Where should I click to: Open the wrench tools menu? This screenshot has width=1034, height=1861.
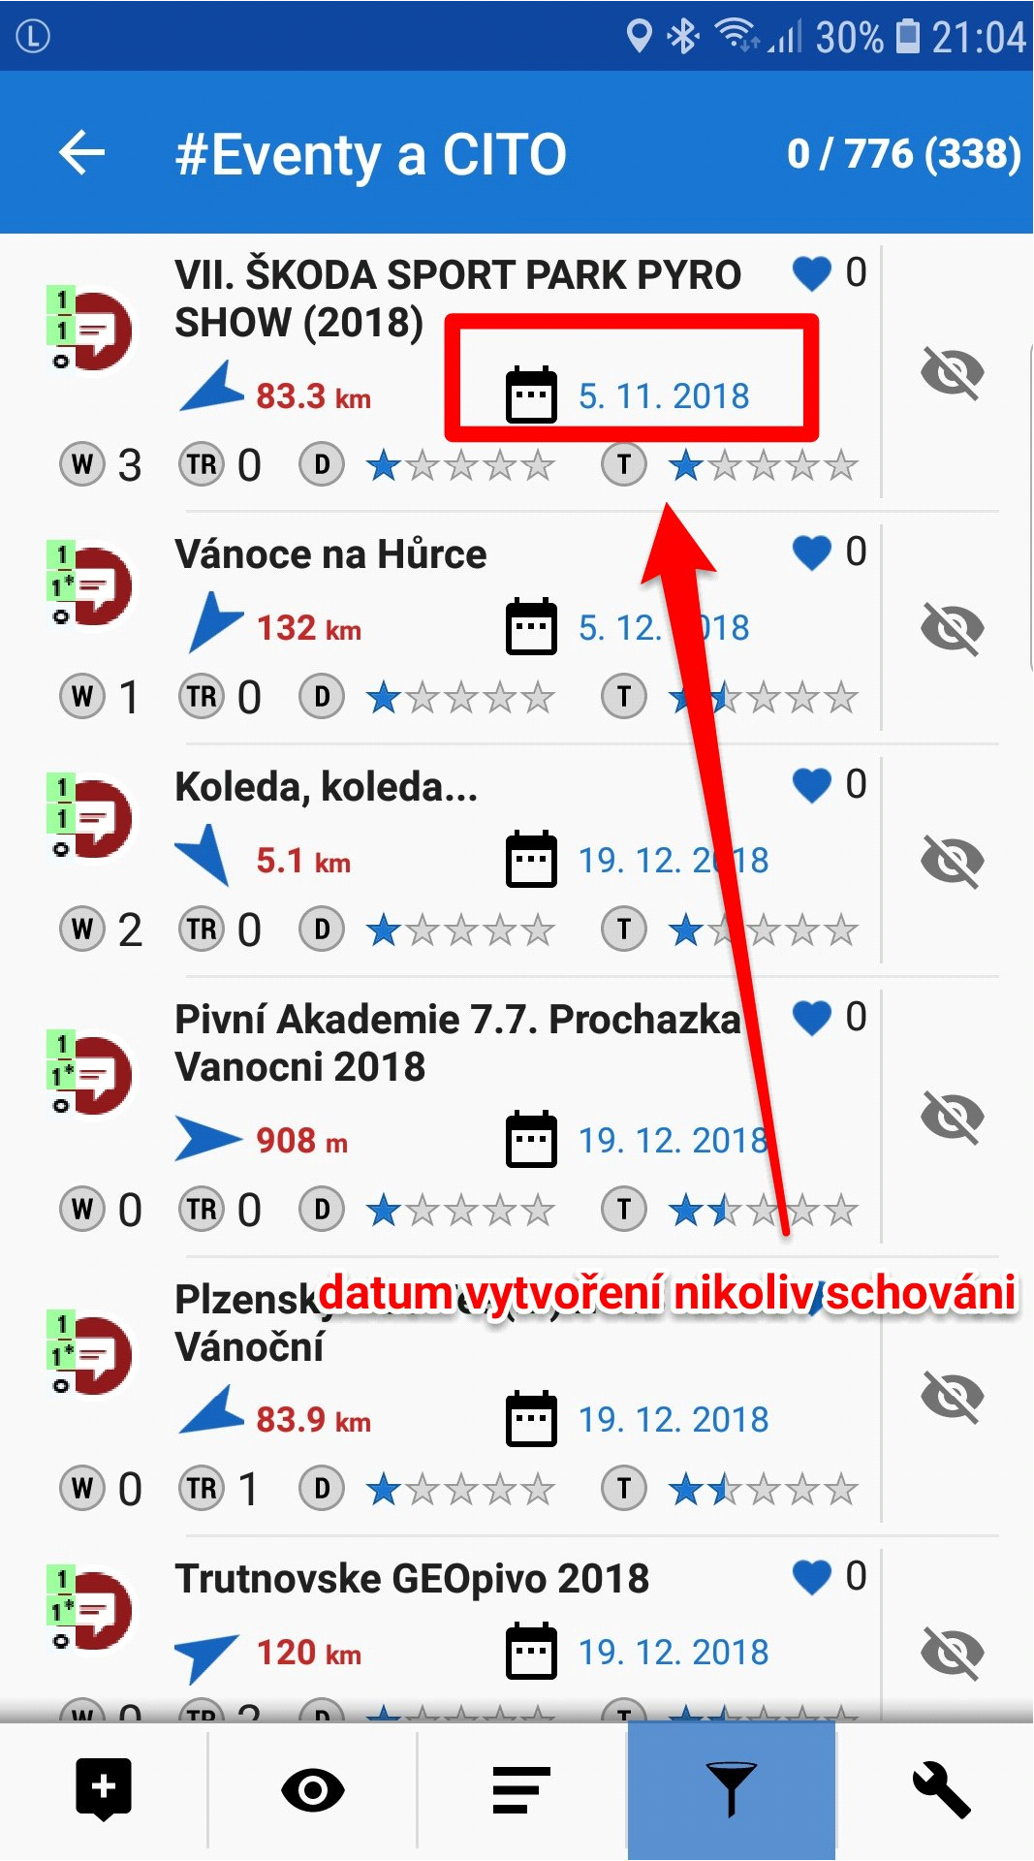941,1790
